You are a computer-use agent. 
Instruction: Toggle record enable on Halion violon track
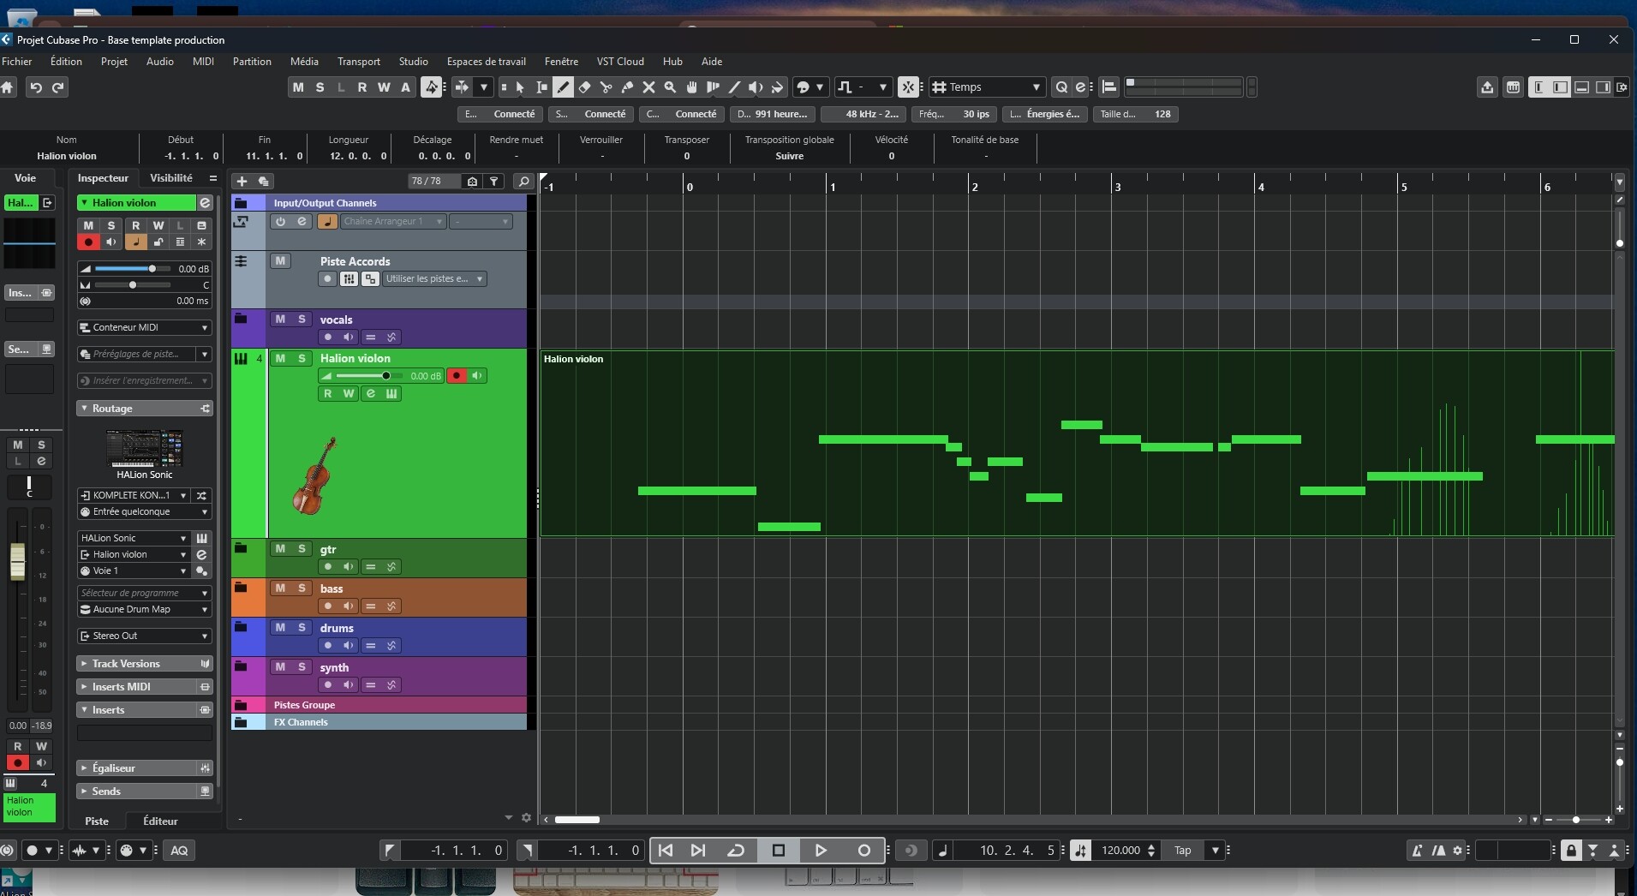pyautogui.click(x=457, y=376)
